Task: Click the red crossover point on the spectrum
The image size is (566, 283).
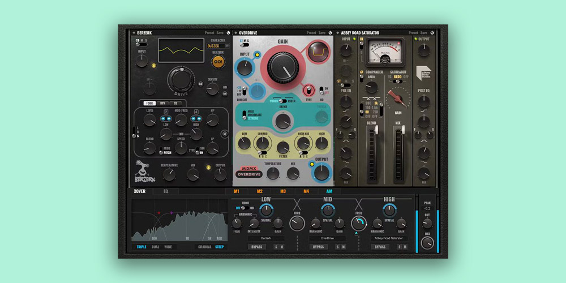Action: click(158, 213)
